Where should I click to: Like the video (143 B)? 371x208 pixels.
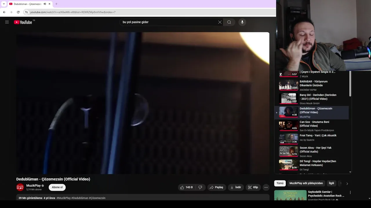pyautogui.click(x=186, y=187)
